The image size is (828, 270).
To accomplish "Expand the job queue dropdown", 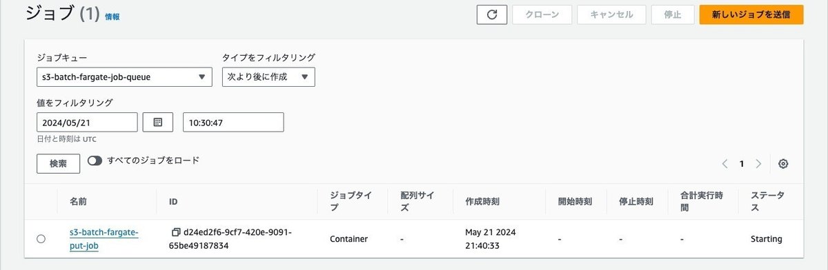I will pos(124,76).
